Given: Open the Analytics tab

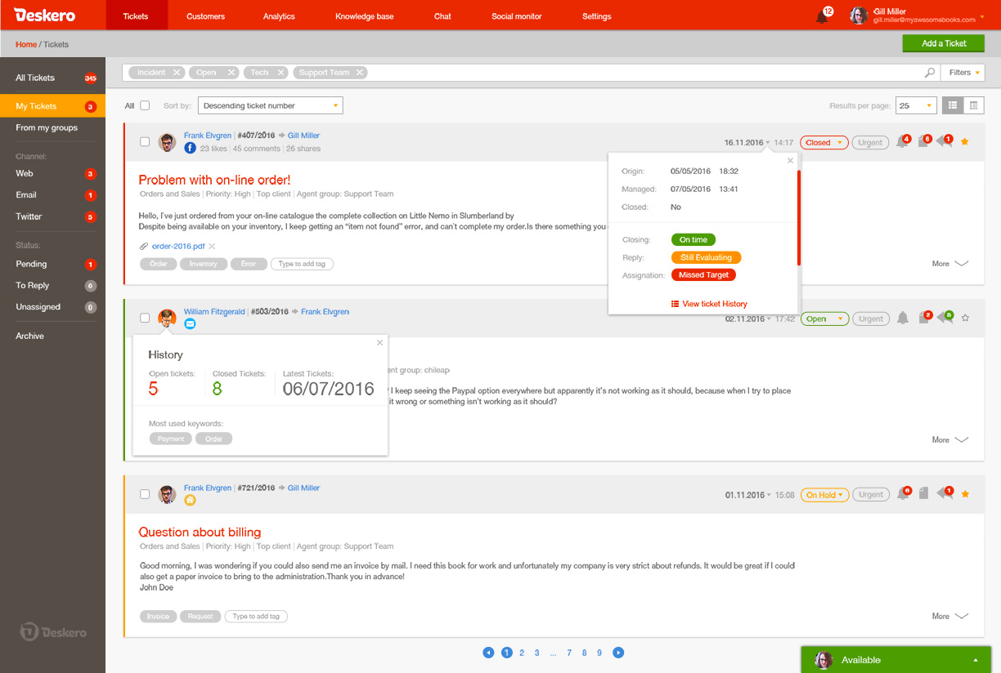Looking at the screenshot, I should [x=279, y=16].
